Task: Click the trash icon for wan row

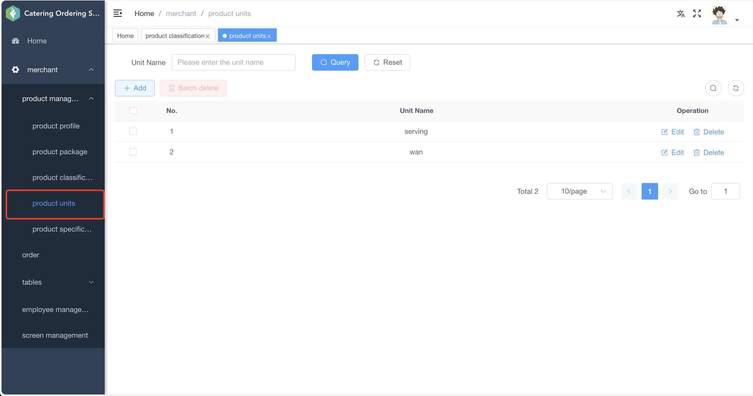Action: click(697, 153)
